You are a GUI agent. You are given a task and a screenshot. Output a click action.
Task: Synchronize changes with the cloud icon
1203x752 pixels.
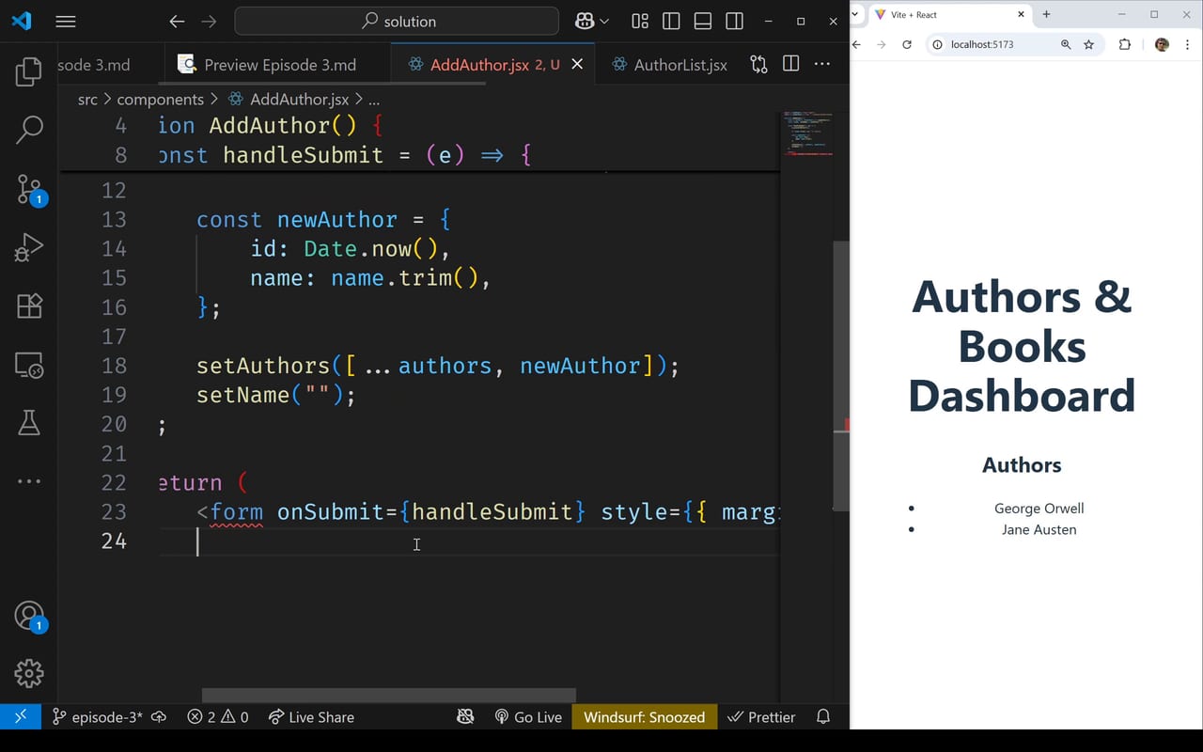(x=159, y=717)
